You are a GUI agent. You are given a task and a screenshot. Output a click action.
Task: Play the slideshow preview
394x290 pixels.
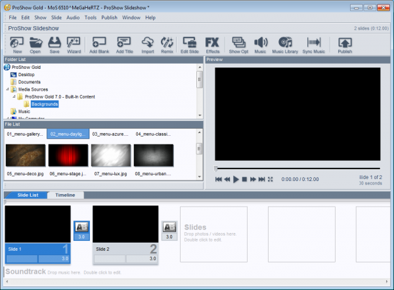pos(236,179)
